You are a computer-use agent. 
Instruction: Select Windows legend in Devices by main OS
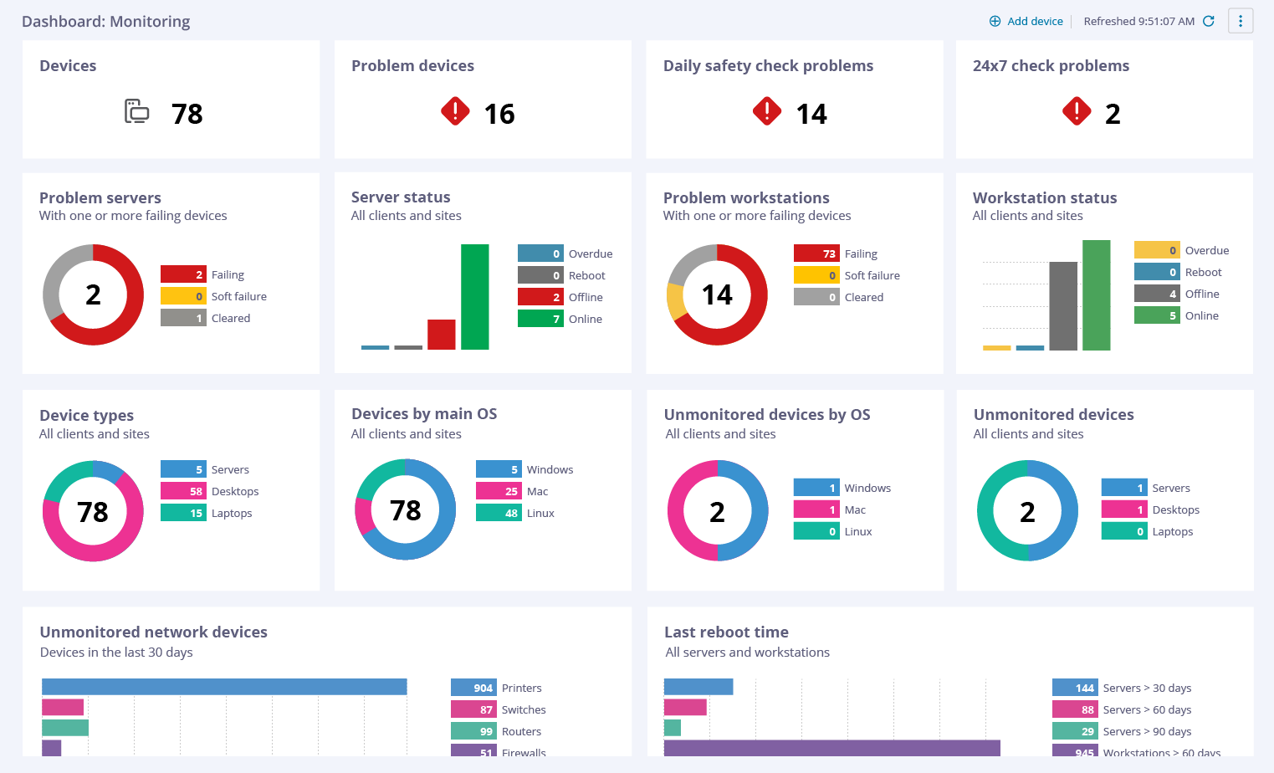(525, 469)
